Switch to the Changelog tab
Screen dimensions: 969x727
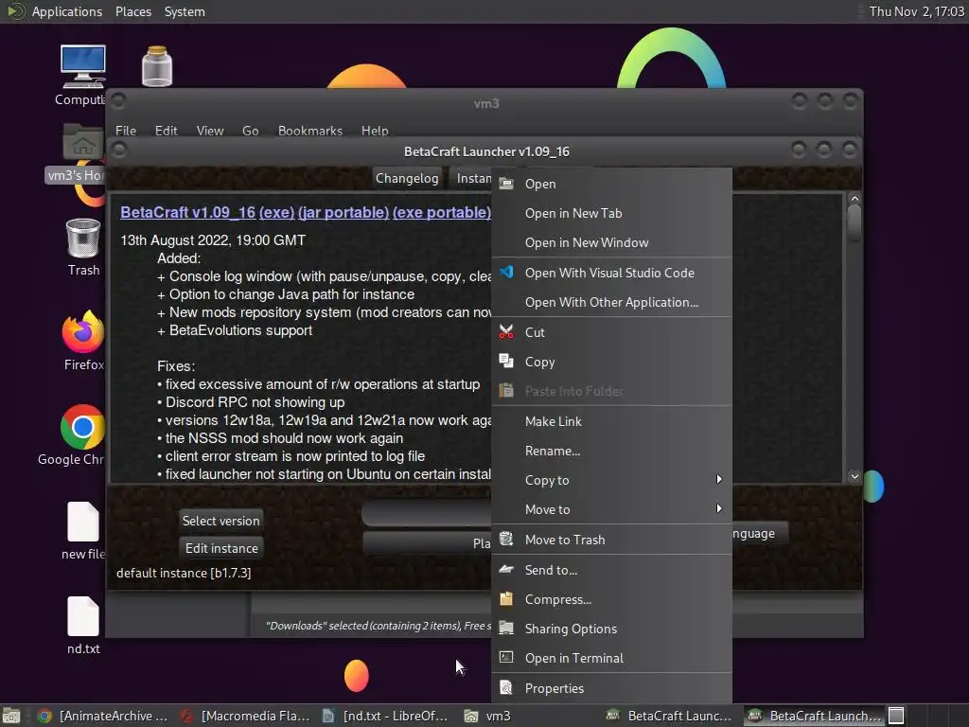pyautogui.click(x=407, y=178)
